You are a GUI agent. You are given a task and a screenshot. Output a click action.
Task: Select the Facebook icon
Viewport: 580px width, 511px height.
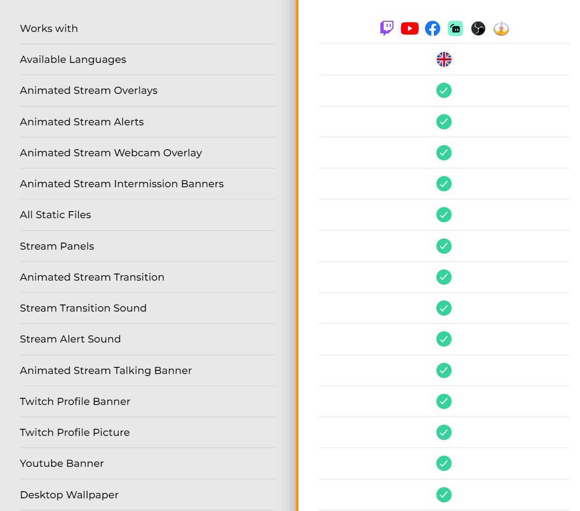pyautogui.click(x=432, y=28)
